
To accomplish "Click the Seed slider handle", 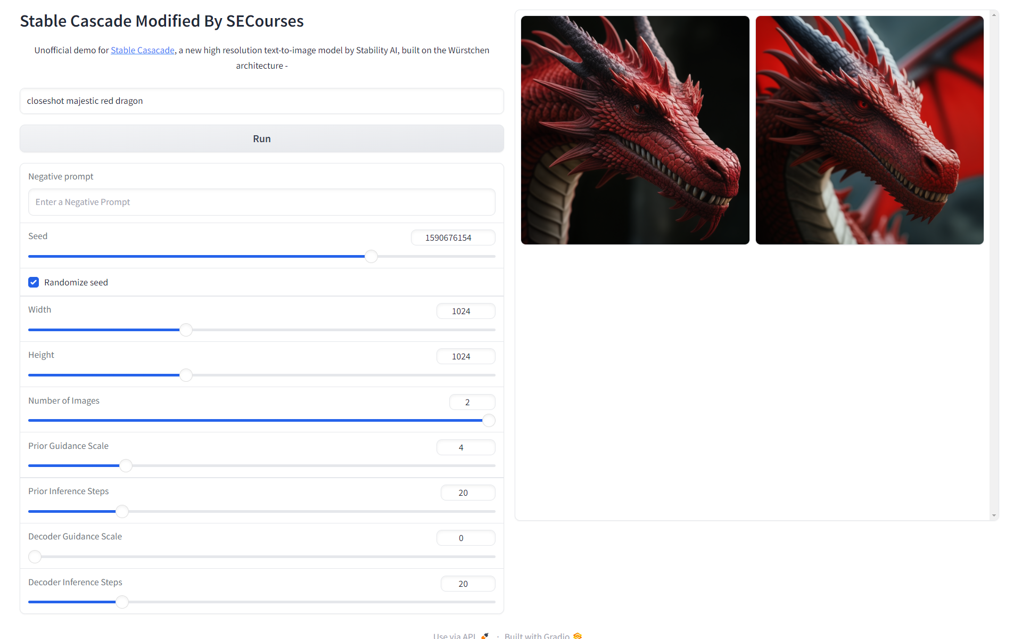I will coord(371,257).
